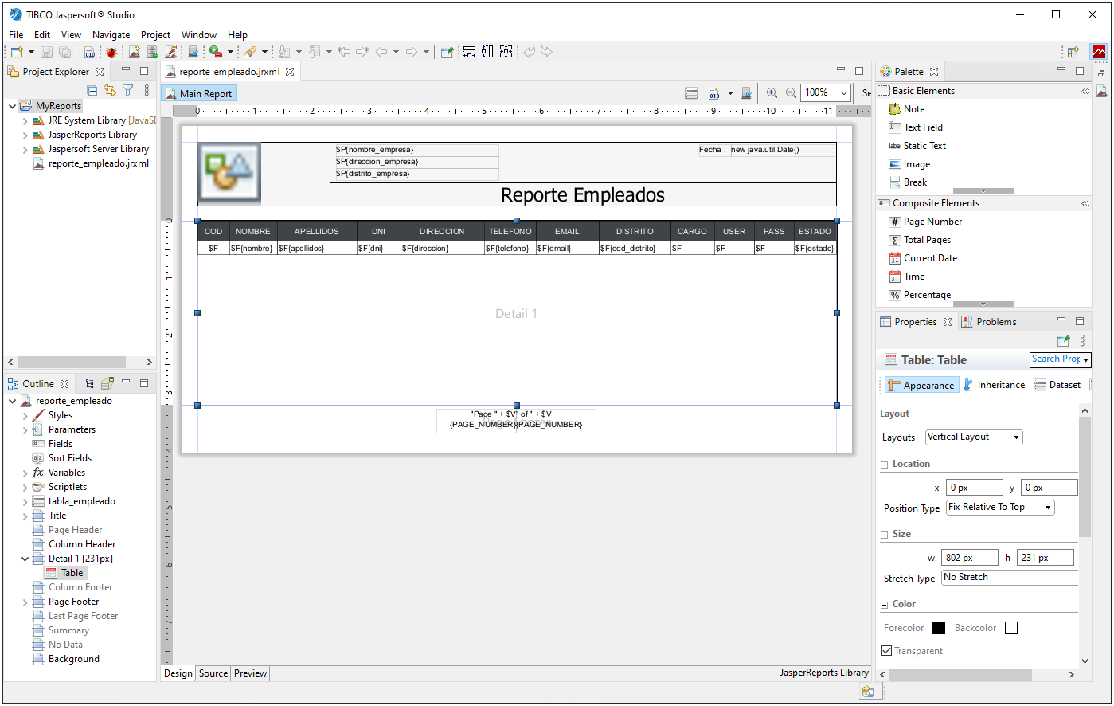Click the red bug debug icon

click(111, 52)
